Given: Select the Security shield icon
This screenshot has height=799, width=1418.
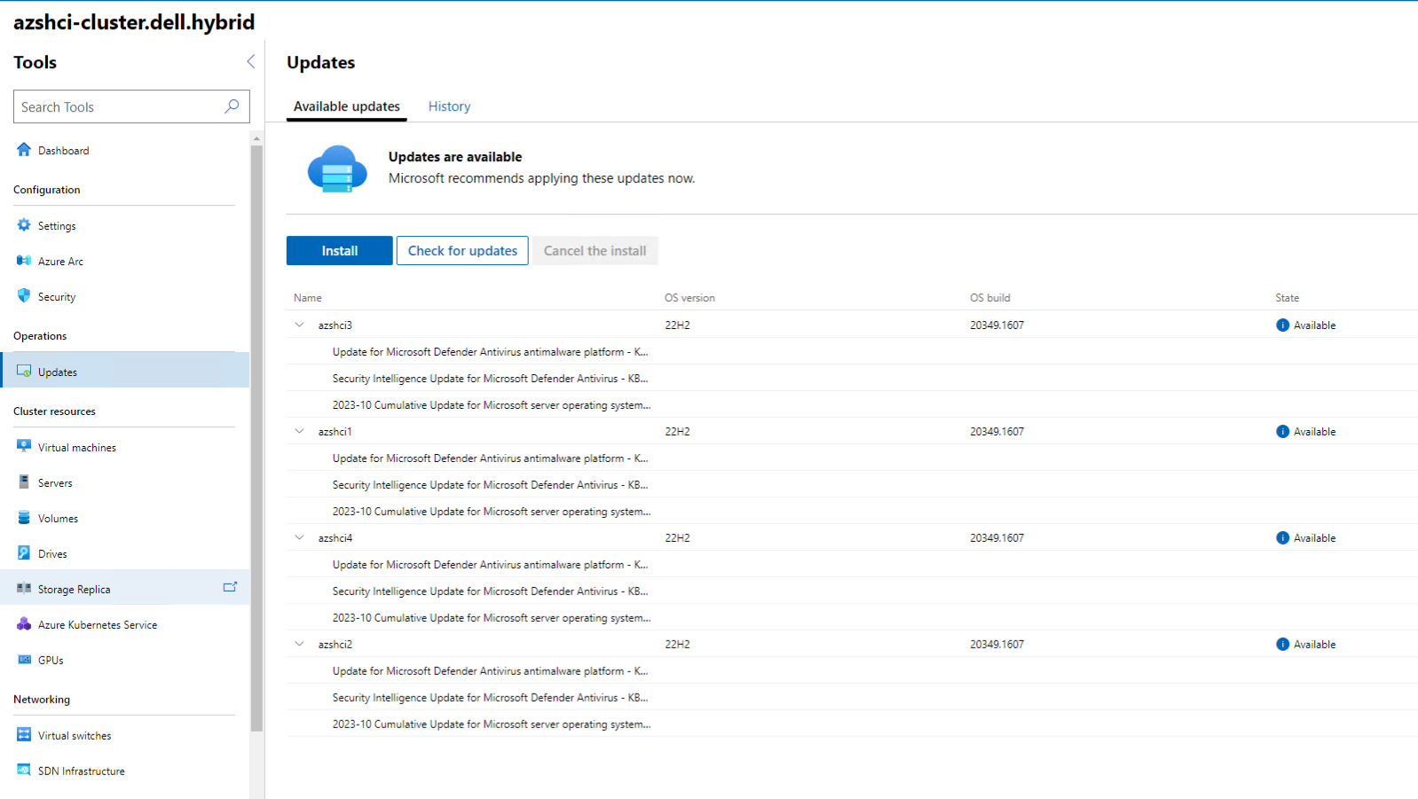Looking at the screenshot, I should tap(24, 296).
